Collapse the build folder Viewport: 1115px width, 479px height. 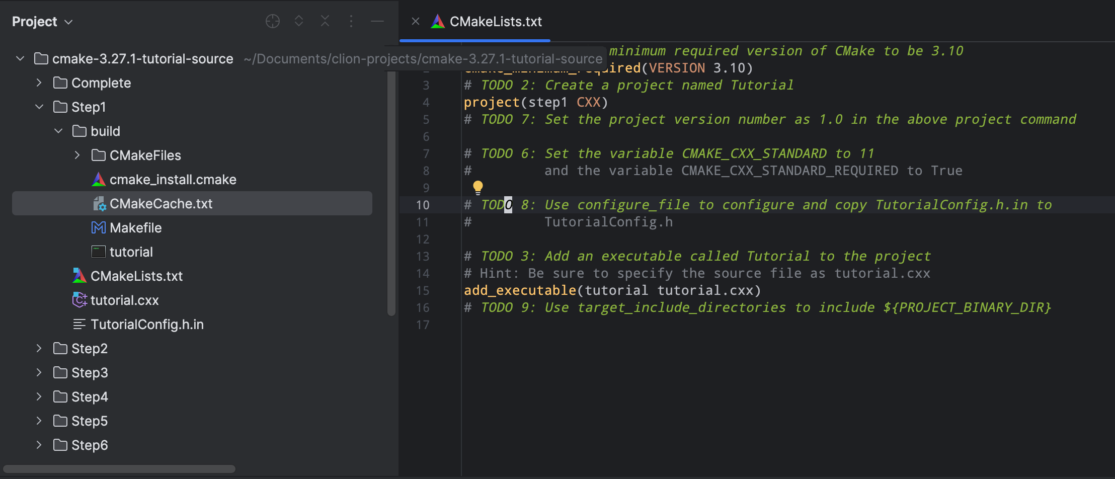tap(58, 131)
